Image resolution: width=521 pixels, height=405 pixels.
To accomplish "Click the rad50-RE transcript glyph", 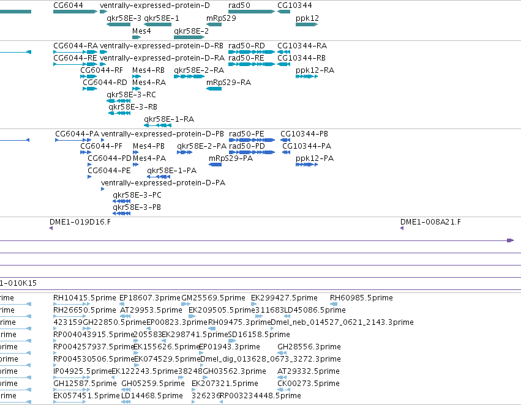I will point(252,64).
